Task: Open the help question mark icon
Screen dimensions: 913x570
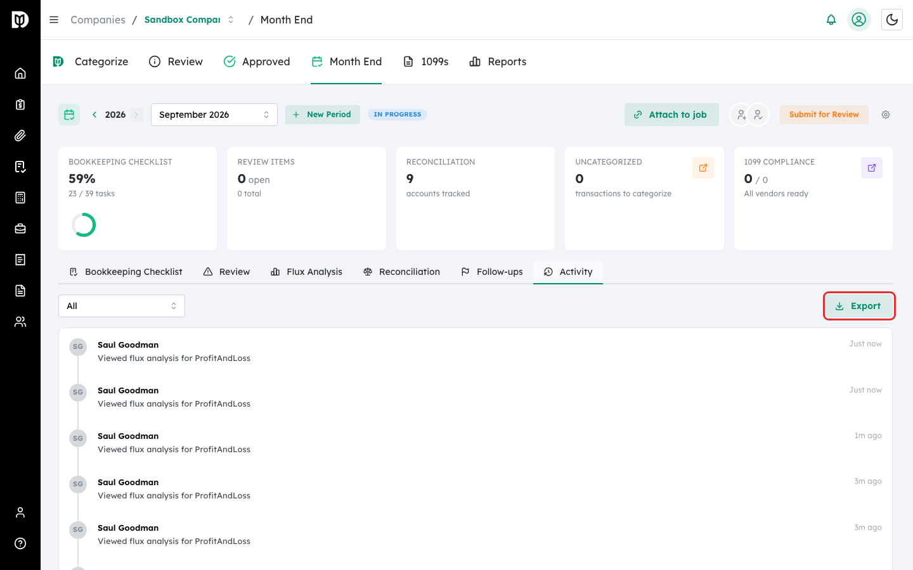Action: [x=20, y=543]
